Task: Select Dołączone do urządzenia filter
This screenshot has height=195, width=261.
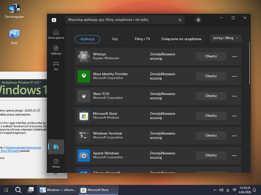Action: coord(181,39)
